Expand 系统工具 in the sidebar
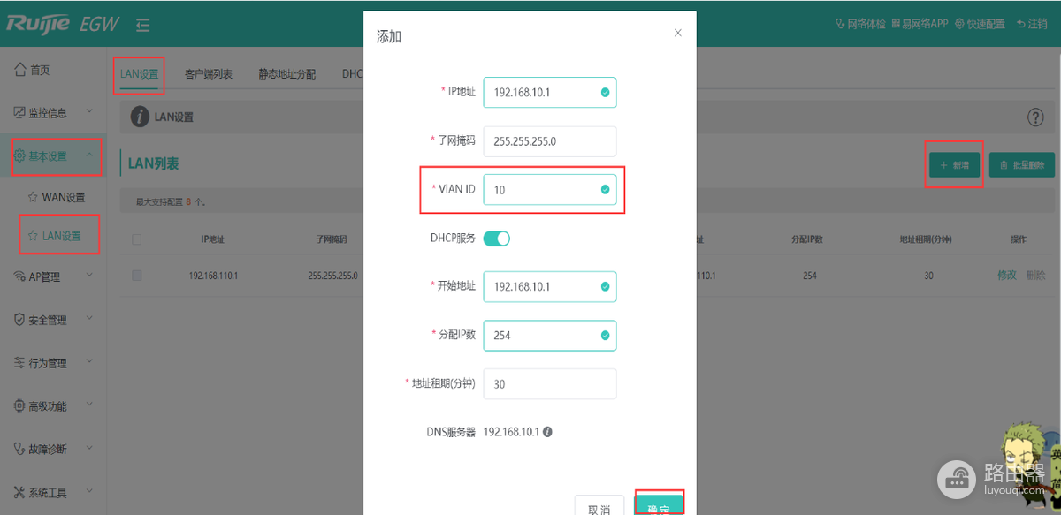Screen dimensions: 1061x515 (x=53, y=492)
